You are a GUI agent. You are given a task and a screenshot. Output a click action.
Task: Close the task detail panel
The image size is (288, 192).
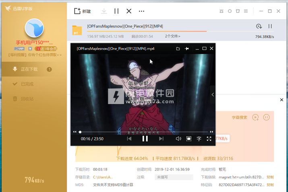pos(282,100)
